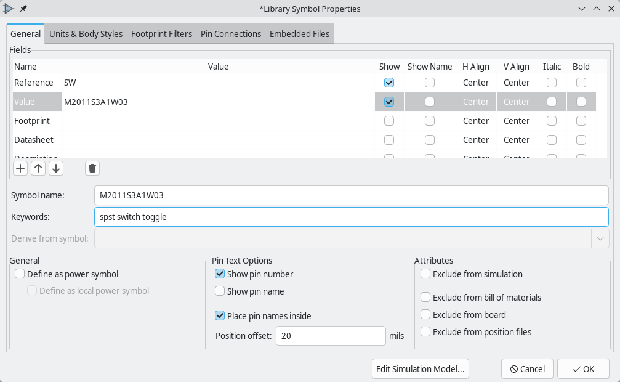Image resolution: width=620 pixels, height=382 pixels.
Task: Click V Align cell of the Datasheet row
Action: [x=516, y=140]
